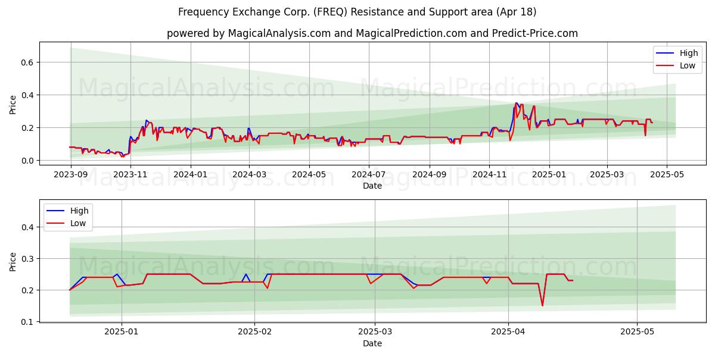Click the '2025-03' x-axis label in top chart
The height and width of the screenshot is (357, 715).
click(607, 174)
